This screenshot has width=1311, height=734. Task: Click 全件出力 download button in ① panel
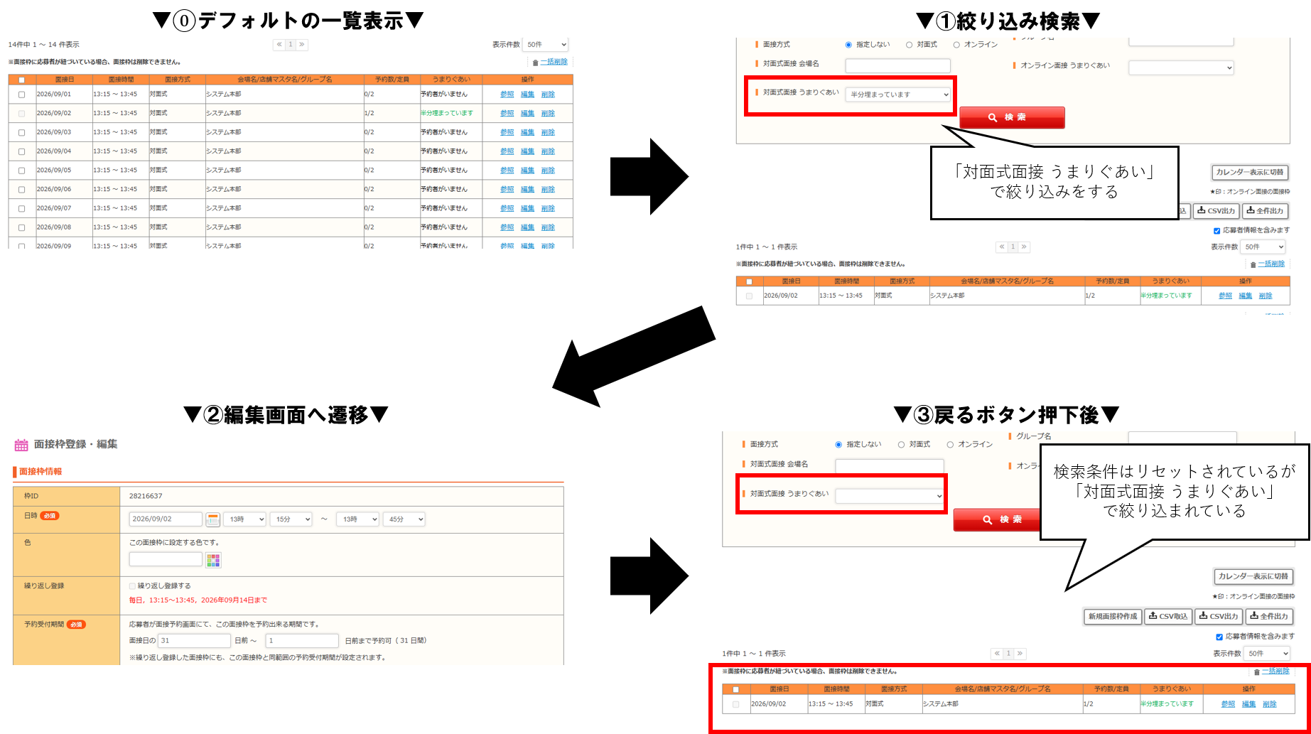1266,211
